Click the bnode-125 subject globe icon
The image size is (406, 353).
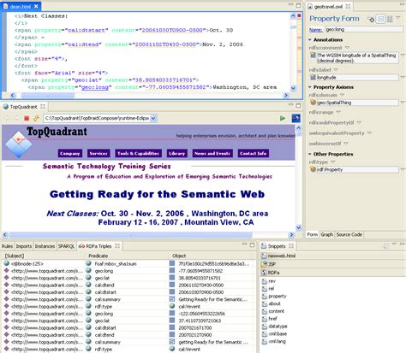point(6,263)
